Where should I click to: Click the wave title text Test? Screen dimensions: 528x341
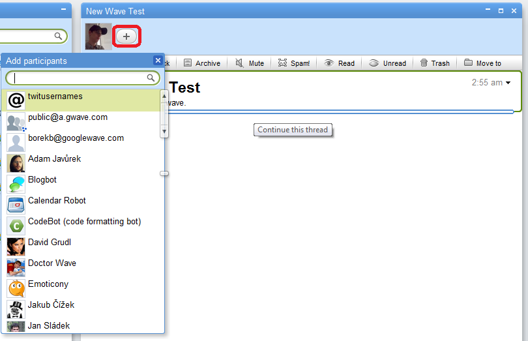coord(184,87)
